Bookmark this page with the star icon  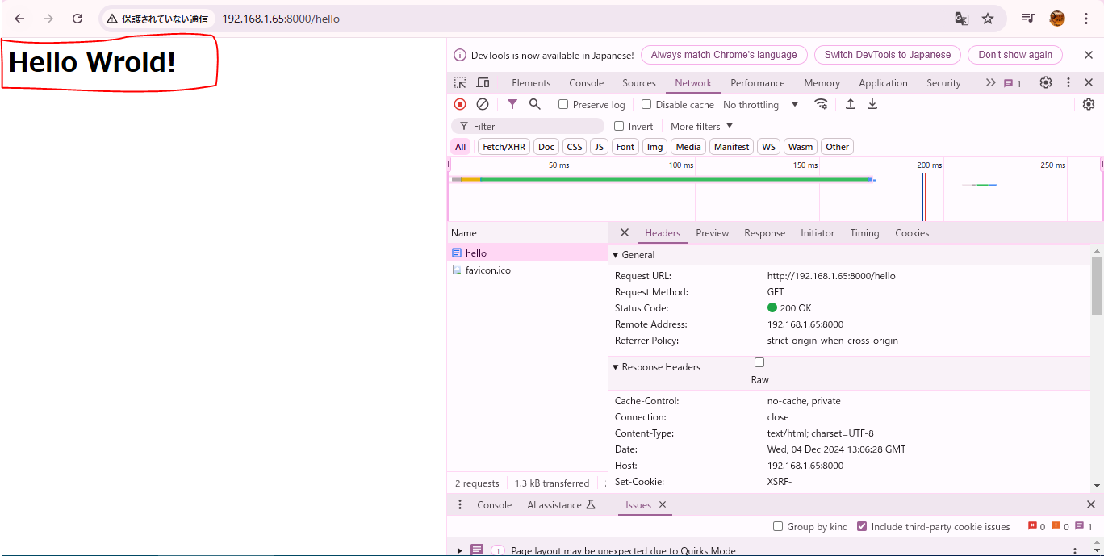(x=988, y=19)
